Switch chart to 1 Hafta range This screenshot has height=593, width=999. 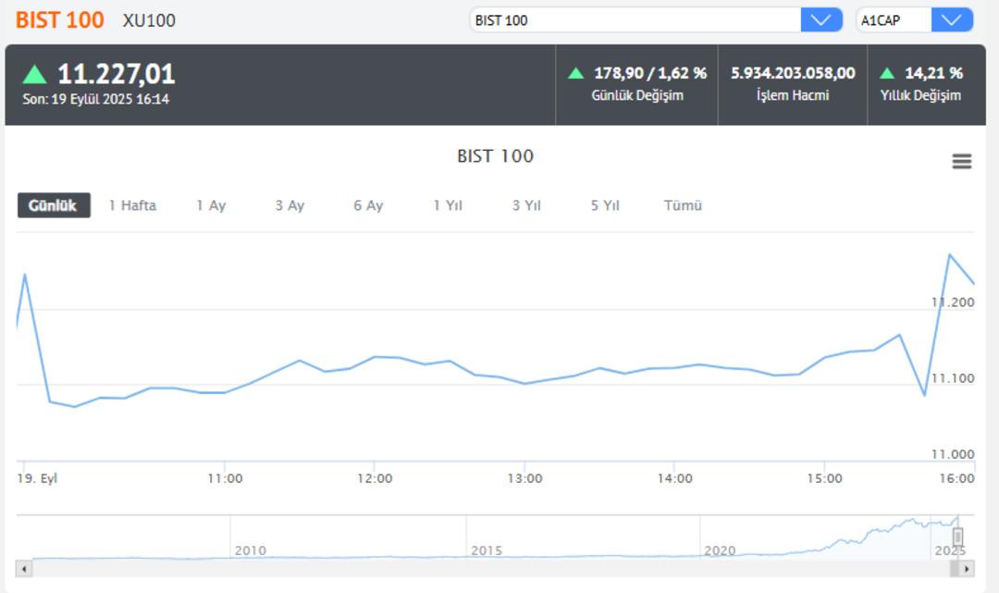tap(132, 205)
